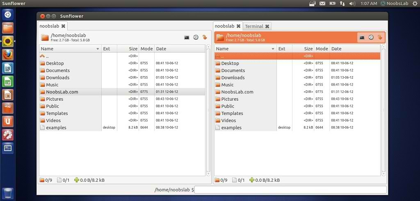The image size is (420, 201).
Task: Click right panel /home/noobslab folder icon
Action: 220,37
